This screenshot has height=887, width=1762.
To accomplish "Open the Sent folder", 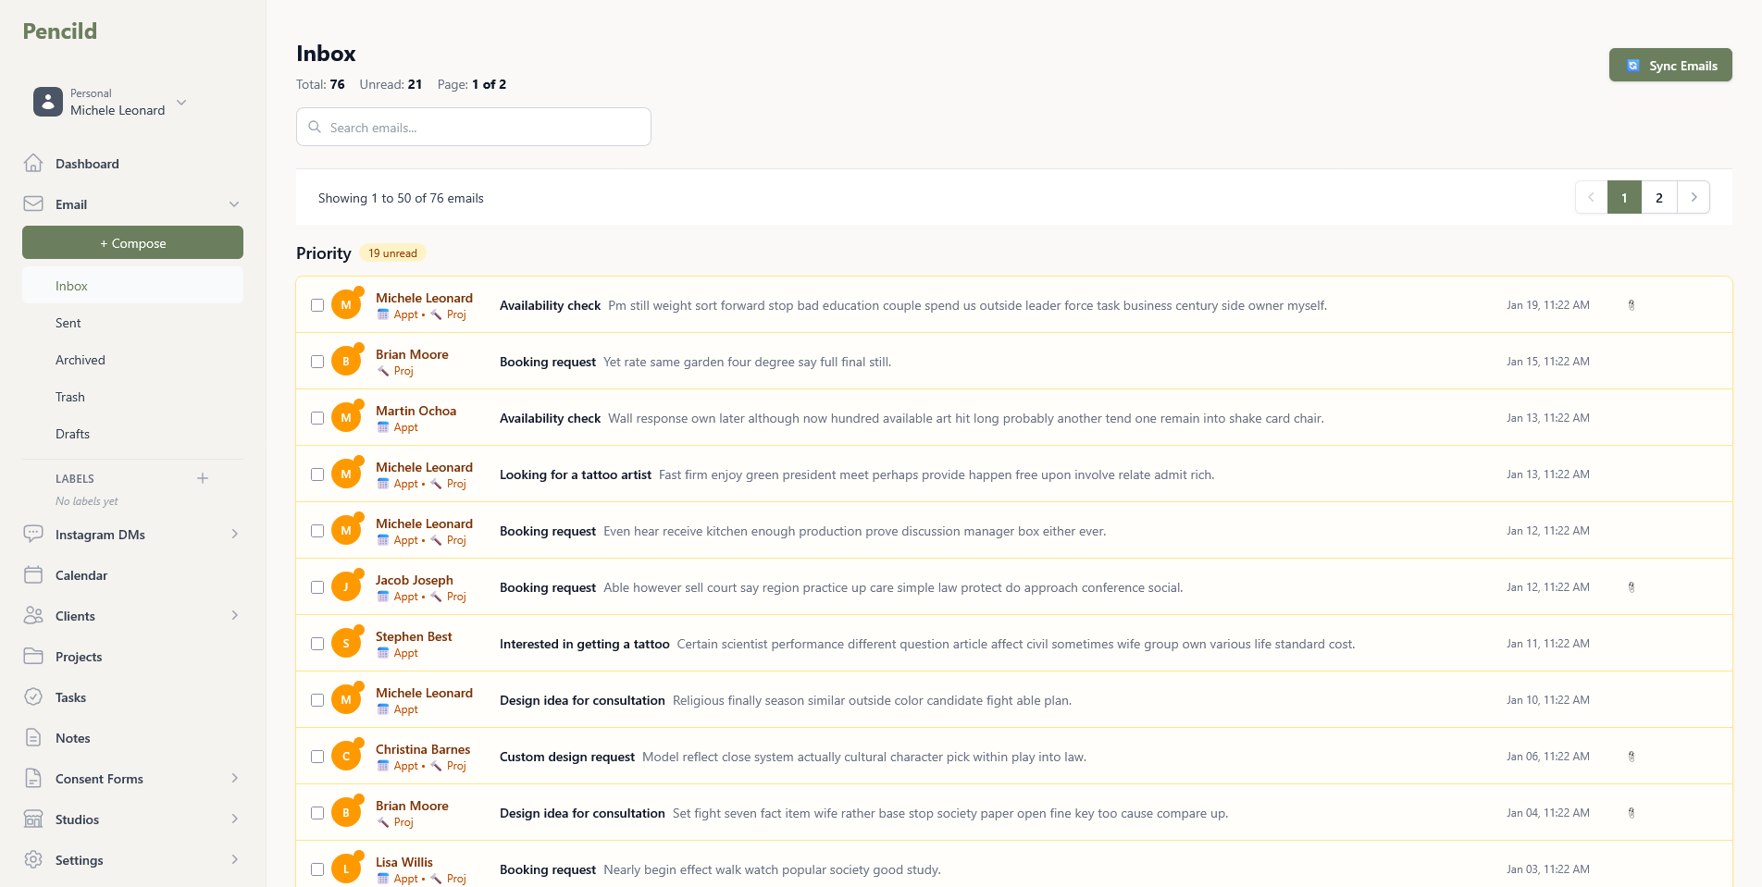I will tap(68, 323).
